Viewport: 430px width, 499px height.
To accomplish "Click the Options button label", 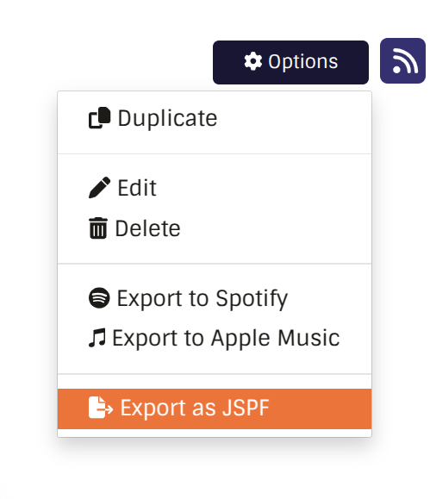I will (x=303, y=62).
